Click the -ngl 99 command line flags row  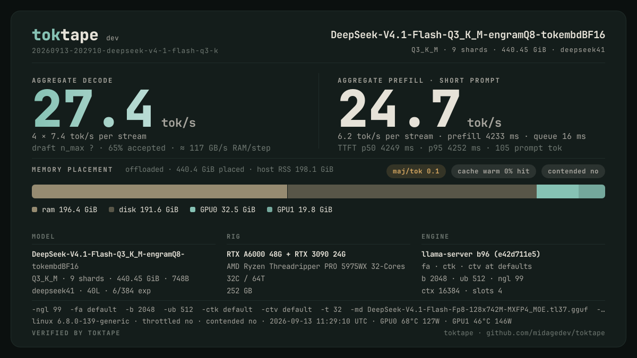(x=318, y=310)
